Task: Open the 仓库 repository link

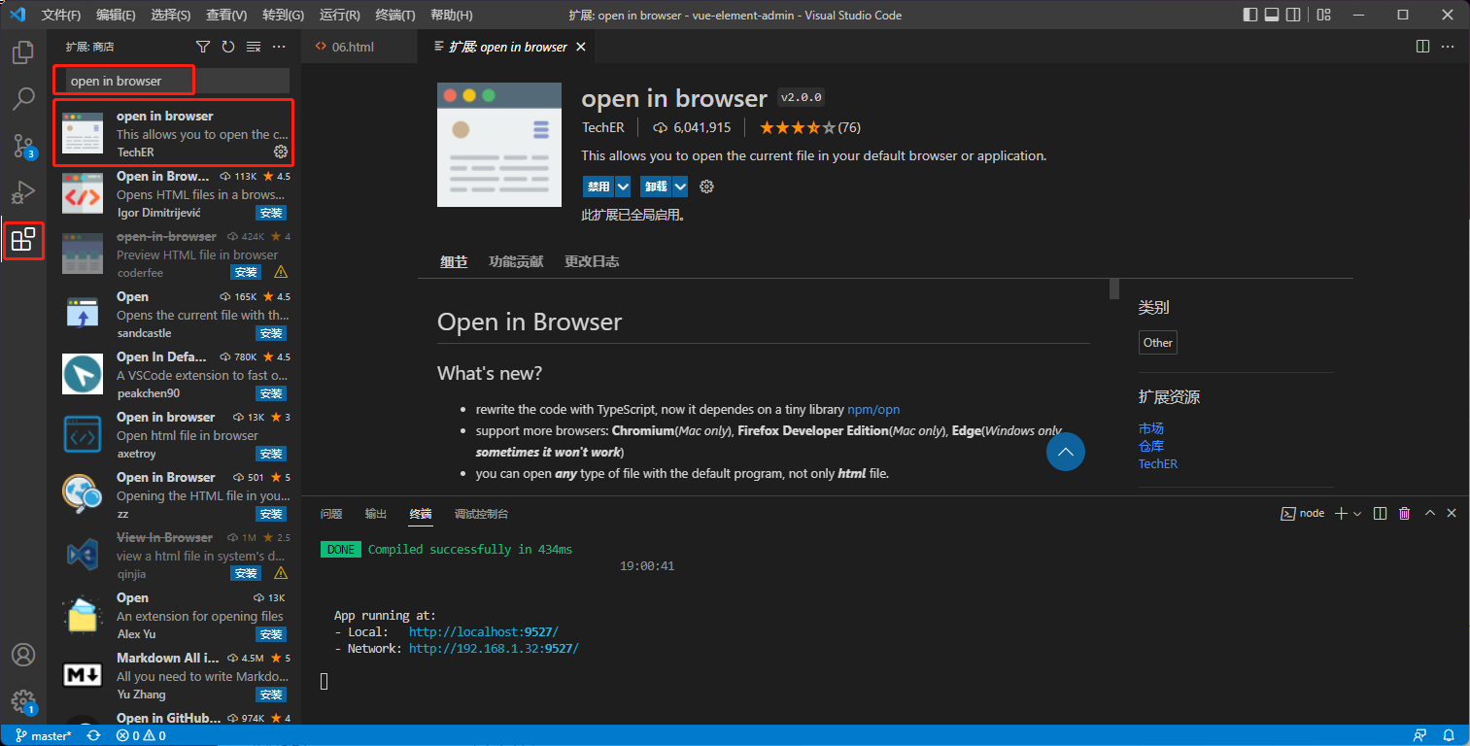Action: (x=1151, y=446)
